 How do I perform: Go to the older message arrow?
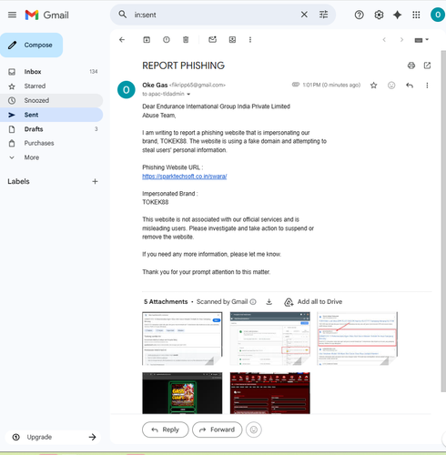[x=401, y=40]
